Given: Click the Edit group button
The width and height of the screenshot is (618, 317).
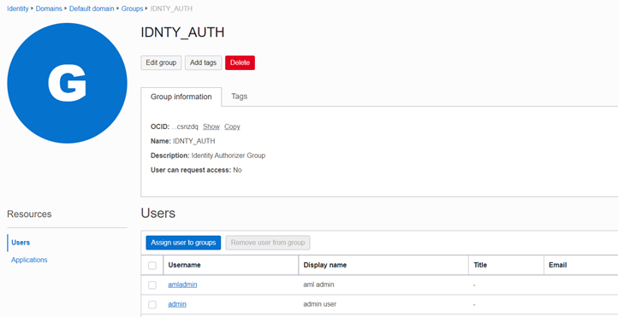Looking at the screenshot, I should pos(161,62).
